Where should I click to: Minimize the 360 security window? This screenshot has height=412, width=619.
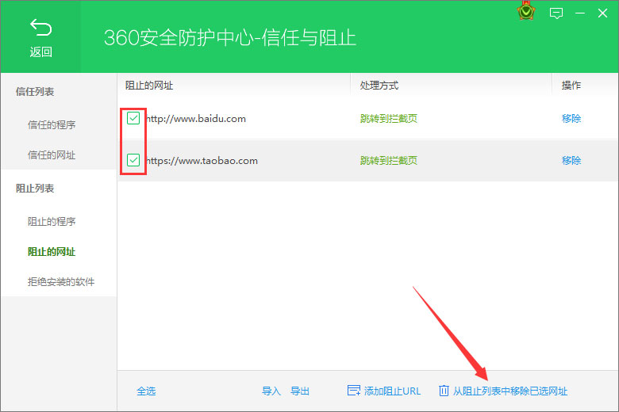click(580, 13)
